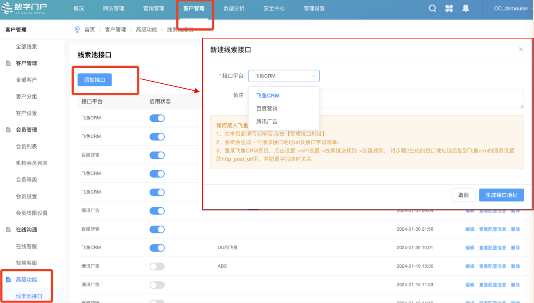Click the location pin icon in breadcrumb
This screenshot has width=534, height=303.
[x=77, y=30]
